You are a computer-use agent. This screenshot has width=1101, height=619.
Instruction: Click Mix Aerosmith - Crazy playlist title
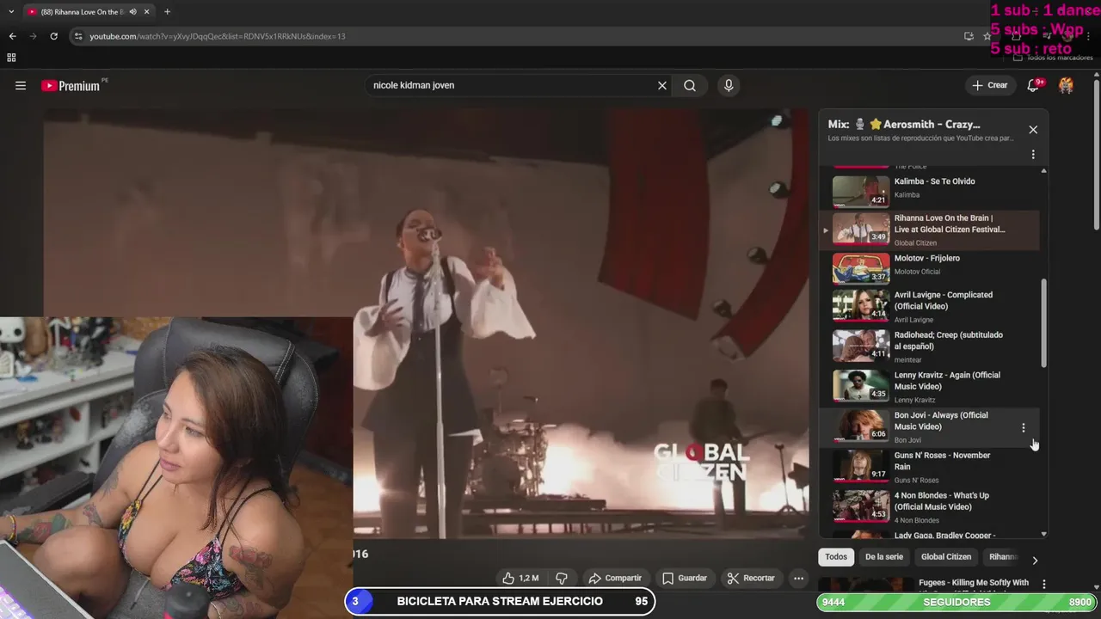(x=904, y=125)
